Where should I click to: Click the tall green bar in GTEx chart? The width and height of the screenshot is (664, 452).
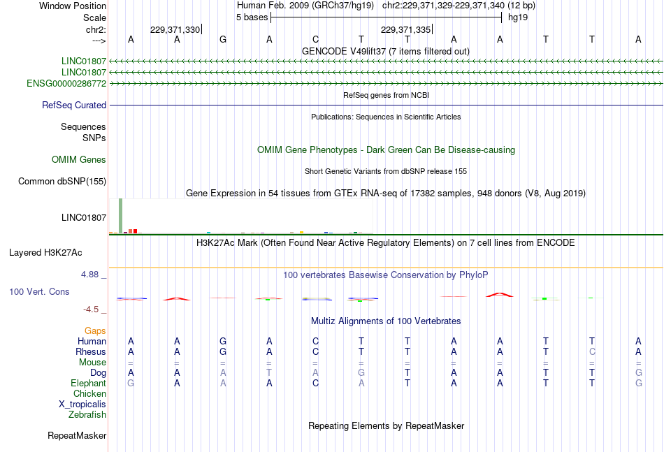pyautogui.click(x=121, y=216)
